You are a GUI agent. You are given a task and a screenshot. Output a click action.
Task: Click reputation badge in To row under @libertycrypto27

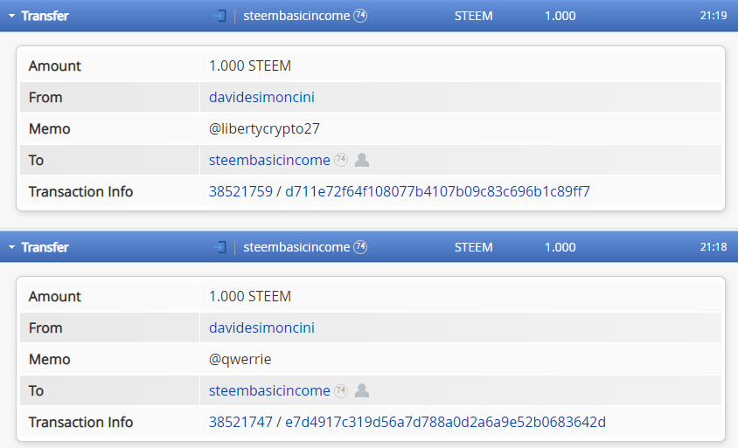click(341, 160)
